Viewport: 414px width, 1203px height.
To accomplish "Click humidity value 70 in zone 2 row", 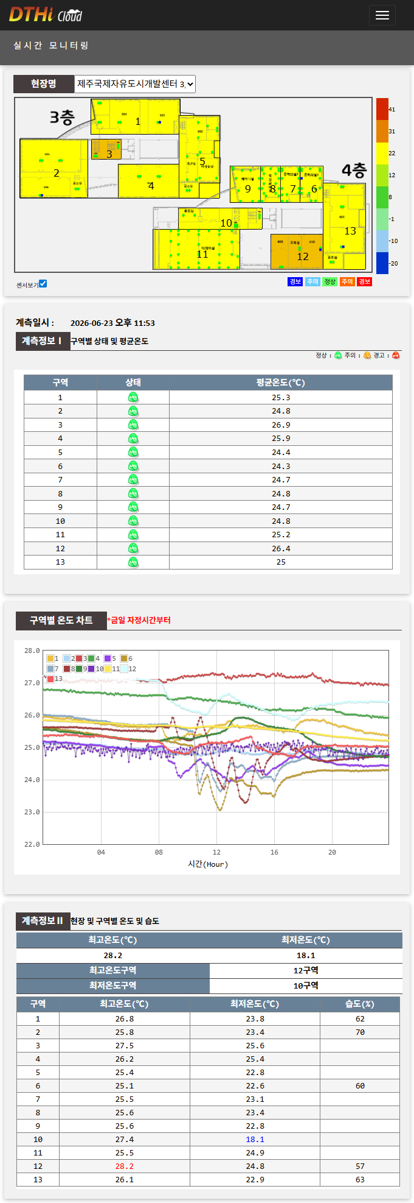I will [360, 1032].
